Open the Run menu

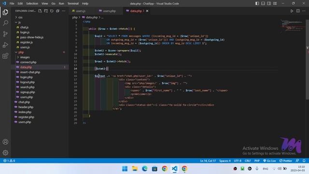[61, 3]
